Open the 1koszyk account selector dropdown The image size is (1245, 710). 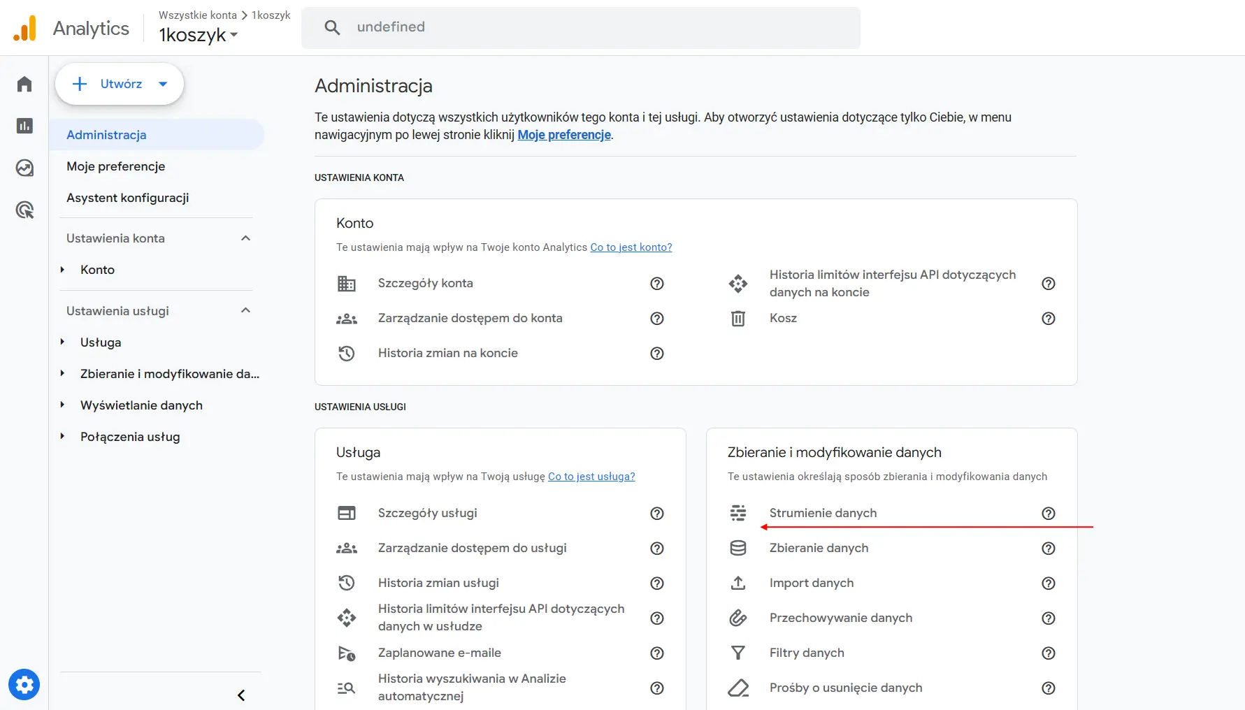click(x=198, y=35)
